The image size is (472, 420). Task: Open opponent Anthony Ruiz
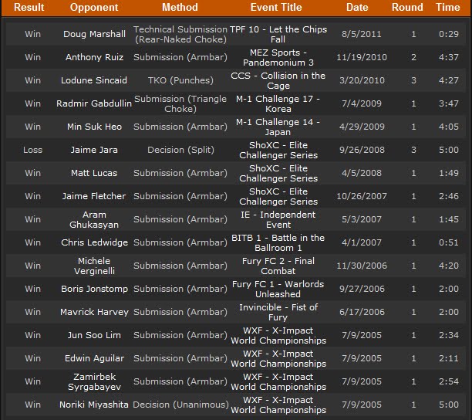point(94,57)
